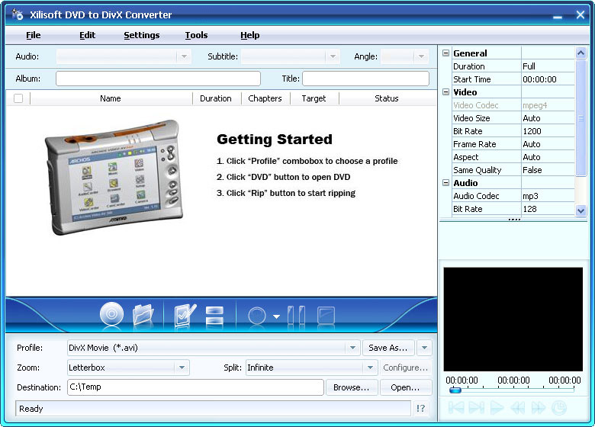Click the Stop ripping square icon
Viewport: 595px width, 427px height.
click(x=326, y=315)
